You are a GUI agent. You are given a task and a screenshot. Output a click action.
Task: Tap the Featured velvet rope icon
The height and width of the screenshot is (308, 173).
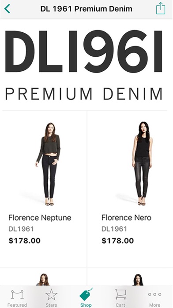pyautogui.click(x=17, y=294)
